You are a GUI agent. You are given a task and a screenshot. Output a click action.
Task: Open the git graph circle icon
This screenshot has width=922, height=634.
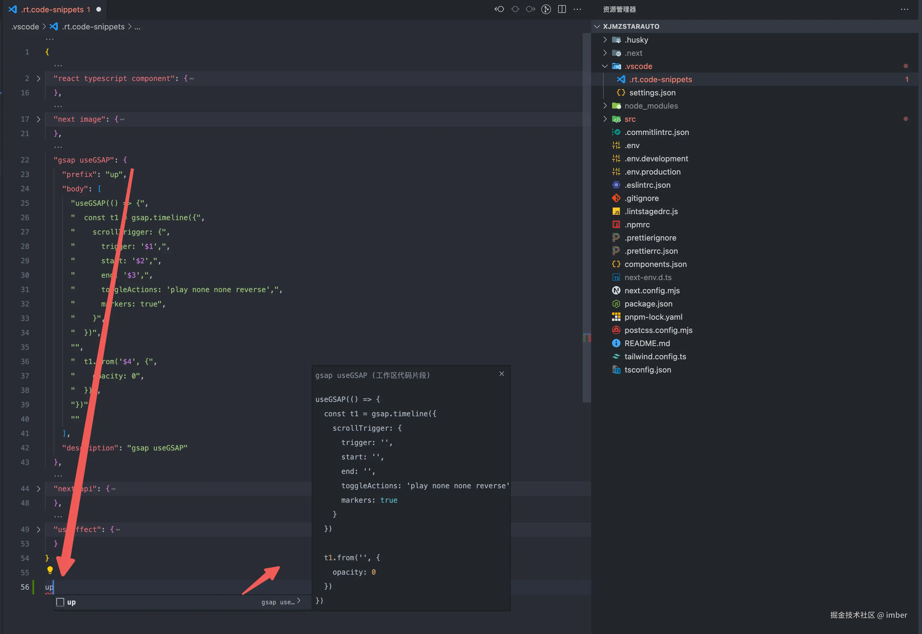point(546,9)
